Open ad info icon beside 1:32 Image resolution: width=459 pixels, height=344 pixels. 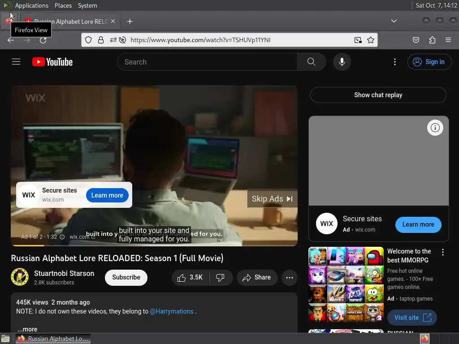tap(62, 237)
